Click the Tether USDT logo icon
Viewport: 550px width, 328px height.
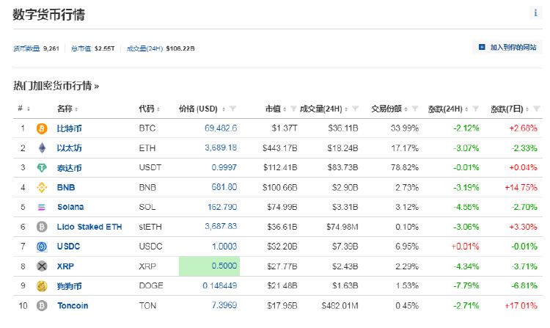[42, 167]
